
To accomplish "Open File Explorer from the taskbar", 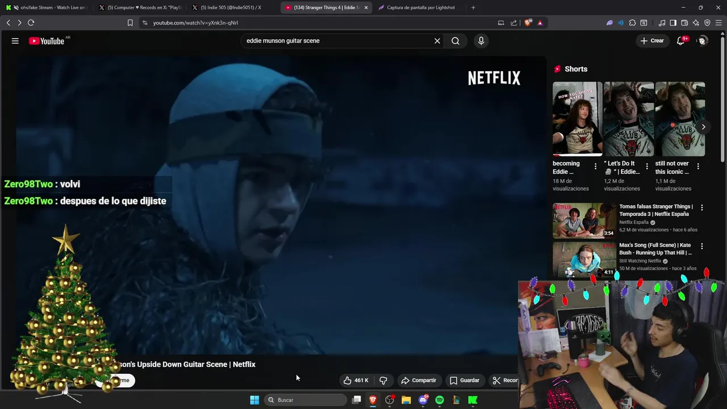I will tap(406, 400).
